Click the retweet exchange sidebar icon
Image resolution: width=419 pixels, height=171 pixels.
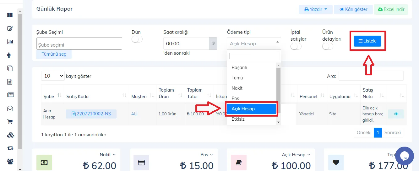(10, 148)
